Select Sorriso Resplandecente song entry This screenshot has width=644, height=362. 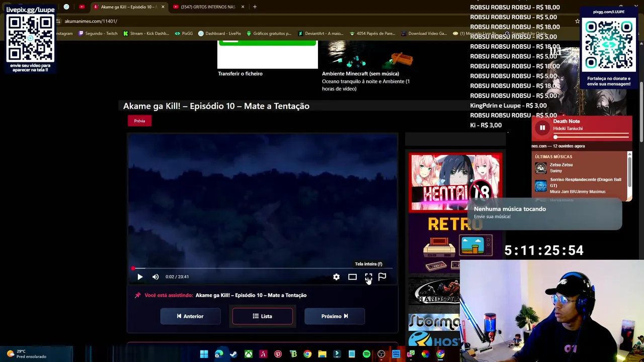(579, 186)
